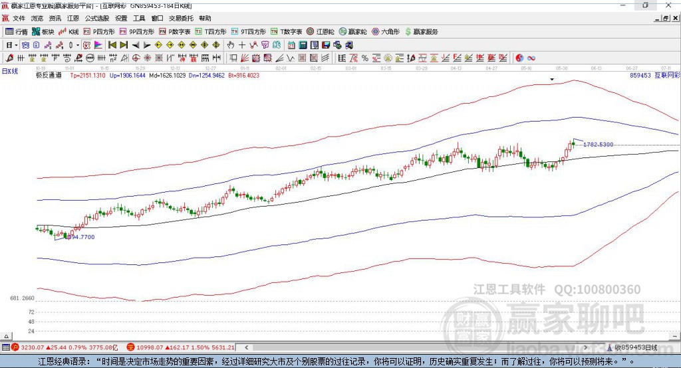Screen dimensions: 681x368
Task: Click the Bt=916.4023 value
Action: tap(243, 75)
